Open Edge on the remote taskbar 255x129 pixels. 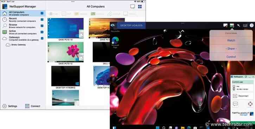pos(189,128)
